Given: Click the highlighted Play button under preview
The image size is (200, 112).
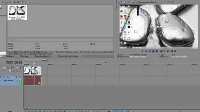Looking at the screenshot, I should point(153,51).
